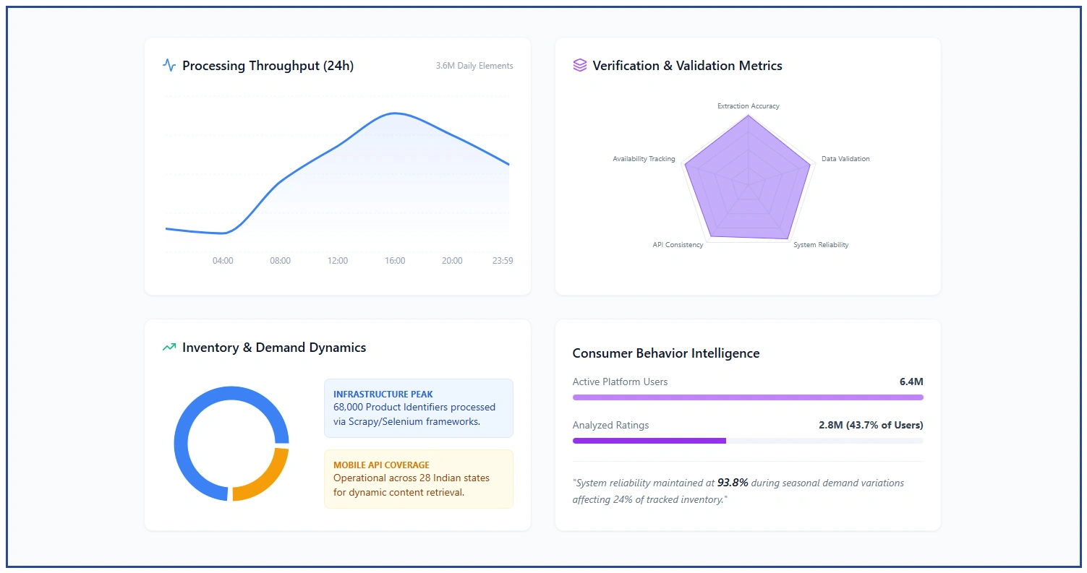The image size is (1087, 573).
Task: Click the stacked layers icon beside Verification
Action: click(579, 66)
